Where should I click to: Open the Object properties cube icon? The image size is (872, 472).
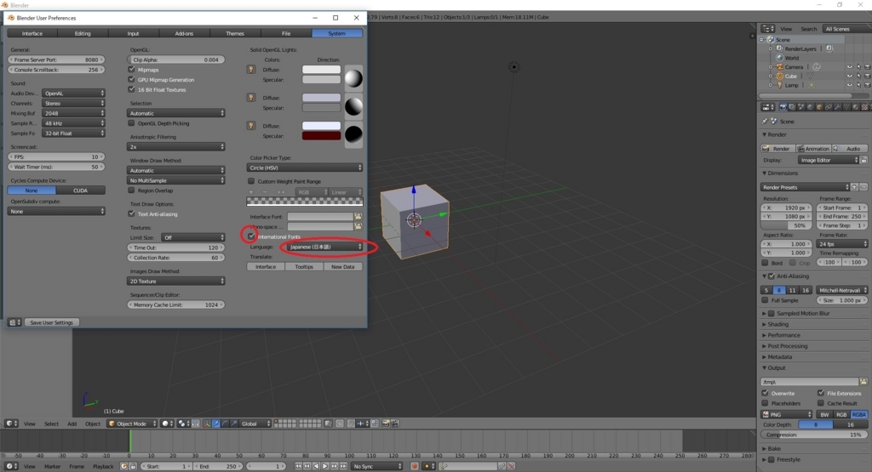click(819, 107)
